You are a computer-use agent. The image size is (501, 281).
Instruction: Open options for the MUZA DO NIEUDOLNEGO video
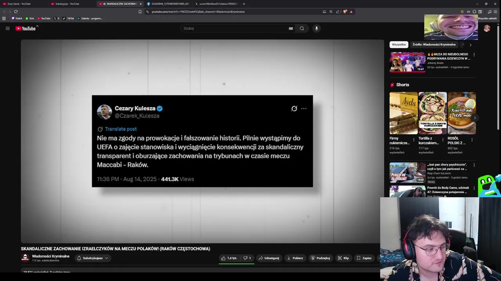[474, 55]
